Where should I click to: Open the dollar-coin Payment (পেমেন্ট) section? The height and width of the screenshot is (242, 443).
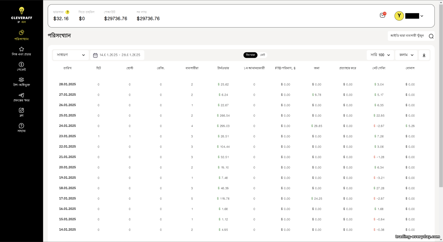tap(22, 66)
